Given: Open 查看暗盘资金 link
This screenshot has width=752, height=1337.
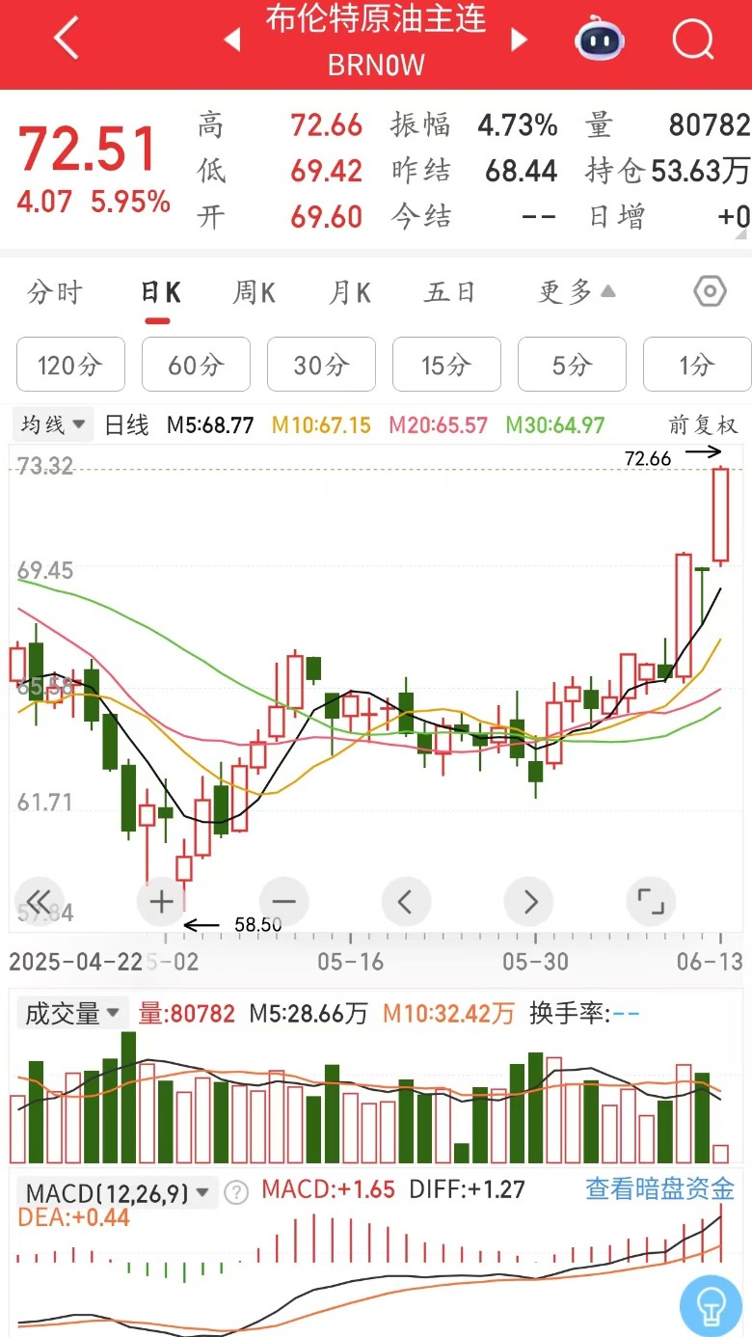Looking at the screenshot, I should click(659, 1188).
